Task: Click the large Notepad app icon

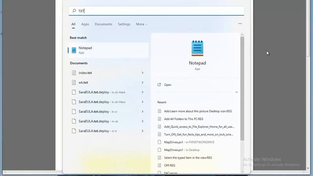Action: (x=198, y=48)
